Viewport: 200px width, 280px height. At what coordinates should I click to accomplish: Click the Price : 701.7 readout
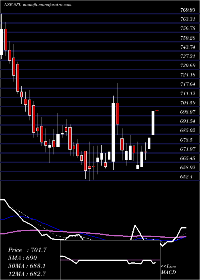(27, 250)
